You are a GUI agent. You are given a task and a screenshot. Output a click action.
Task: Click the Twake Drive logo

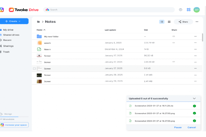coord(24,10)
